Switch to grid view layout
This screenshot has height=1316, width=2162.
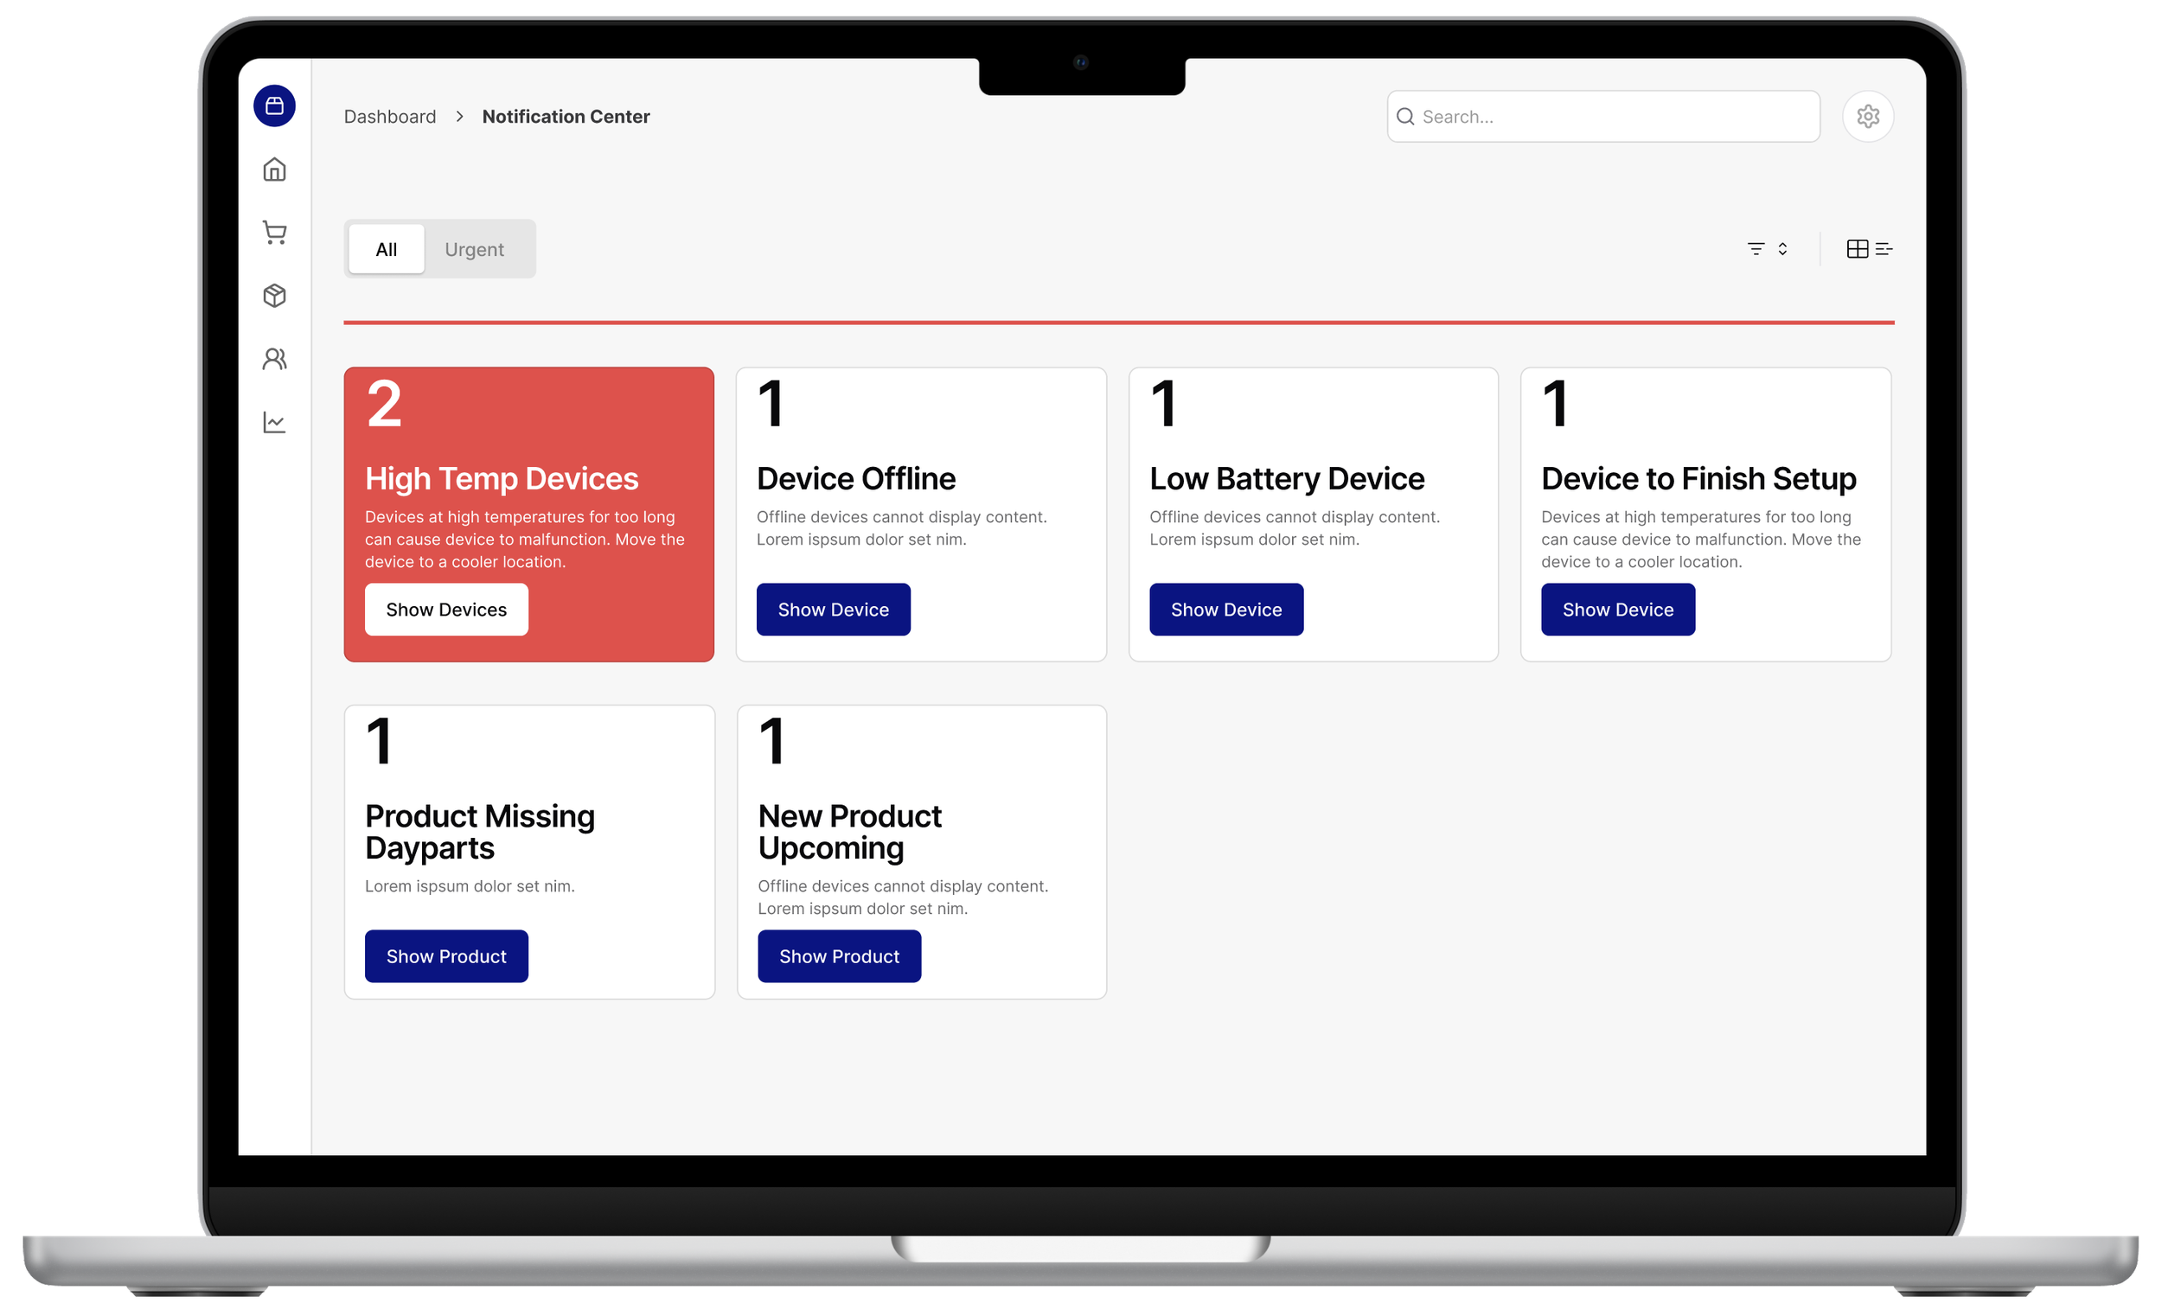point(1857,249)
